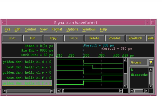Viewport: 162px width, 96px height.
Task: Click the 210 tick on the time ruler
Action: pos(59,55)
